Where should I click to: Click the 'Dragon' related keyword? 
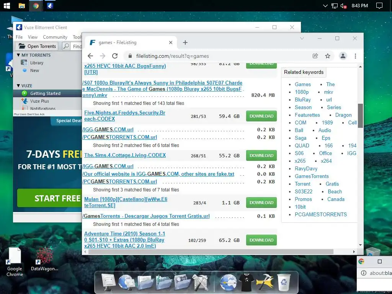pyautogui.click(x=343, y=115)
